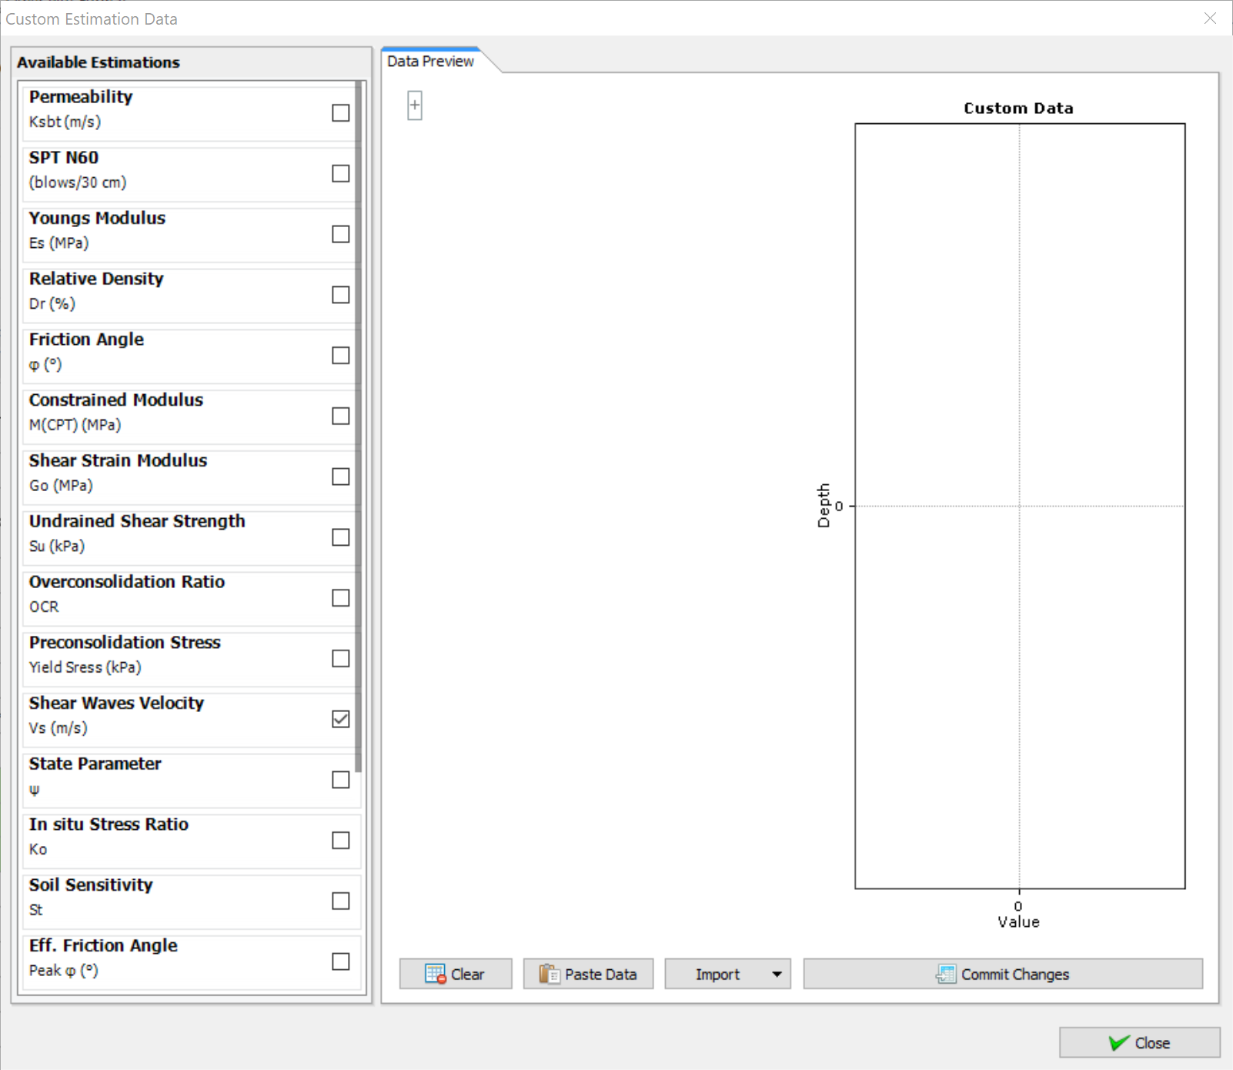The width and height of the screenshot is (1233, 1070).
Task: Click the Commit Changes button
Action: coord(1003,974)
